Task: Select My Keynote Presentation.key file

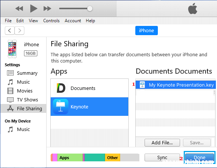Action: (x=176, y=85)
